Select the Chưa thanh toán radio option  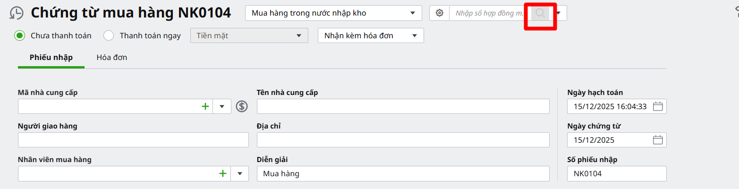point(19,35)
